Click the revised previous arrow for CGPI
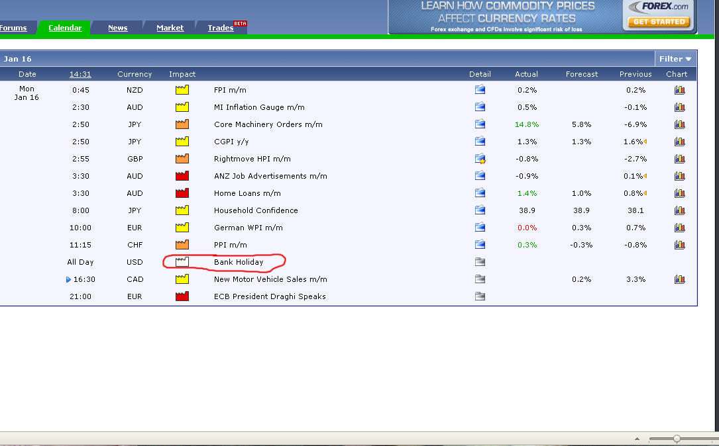The image size is (719, 446). point(645,142)
